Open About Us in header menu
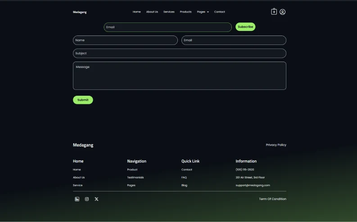Image resolution: width=357 pixels, height=222 pixels. [x=152, y=12]
